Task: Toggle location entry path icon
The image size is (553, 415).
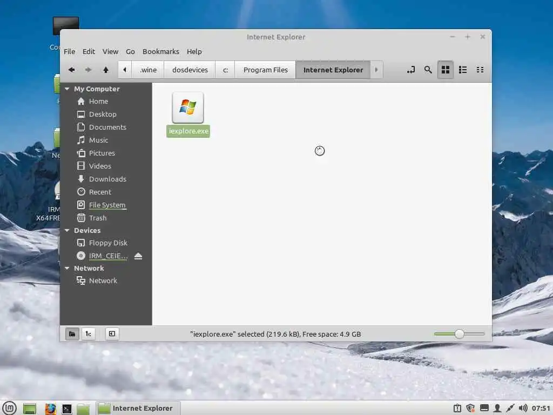Action: point(411,70)
